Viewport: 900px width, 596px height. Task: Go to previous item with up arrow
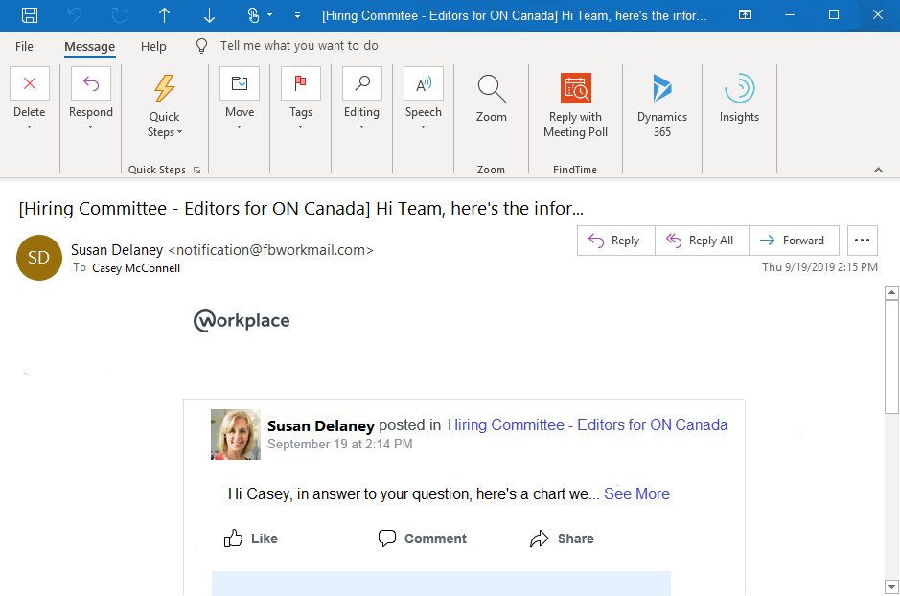[164, 15]
